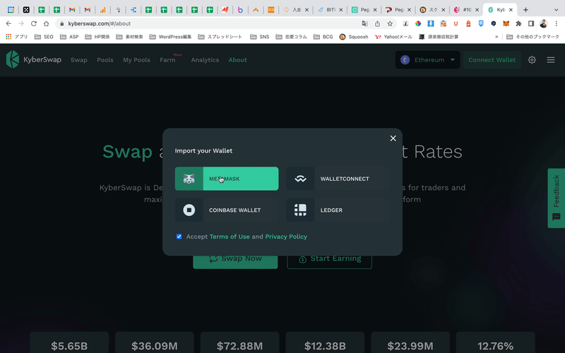Open the SEO bookmarks folder
The height and width of the screenshot is (353, 565).
point(44,37)
